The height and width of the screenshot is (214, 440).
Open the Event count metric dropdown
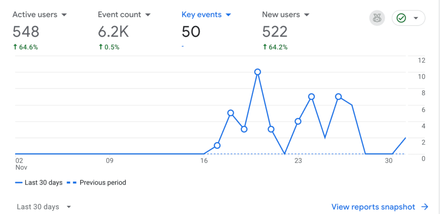coord(148,15)
